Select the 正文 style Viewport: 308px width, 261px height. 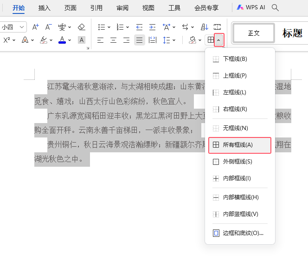[x=254, y=33]
